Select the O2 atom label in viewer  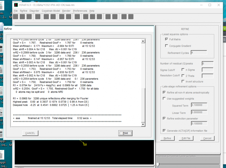[85, 145]
